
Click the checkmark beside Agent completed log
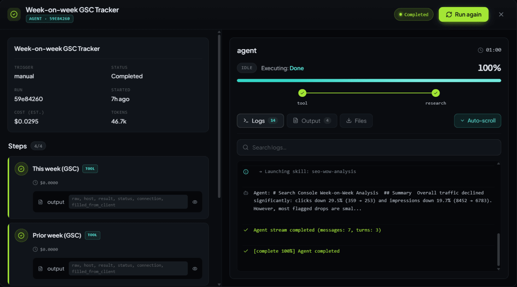click(x=246, y=251)
